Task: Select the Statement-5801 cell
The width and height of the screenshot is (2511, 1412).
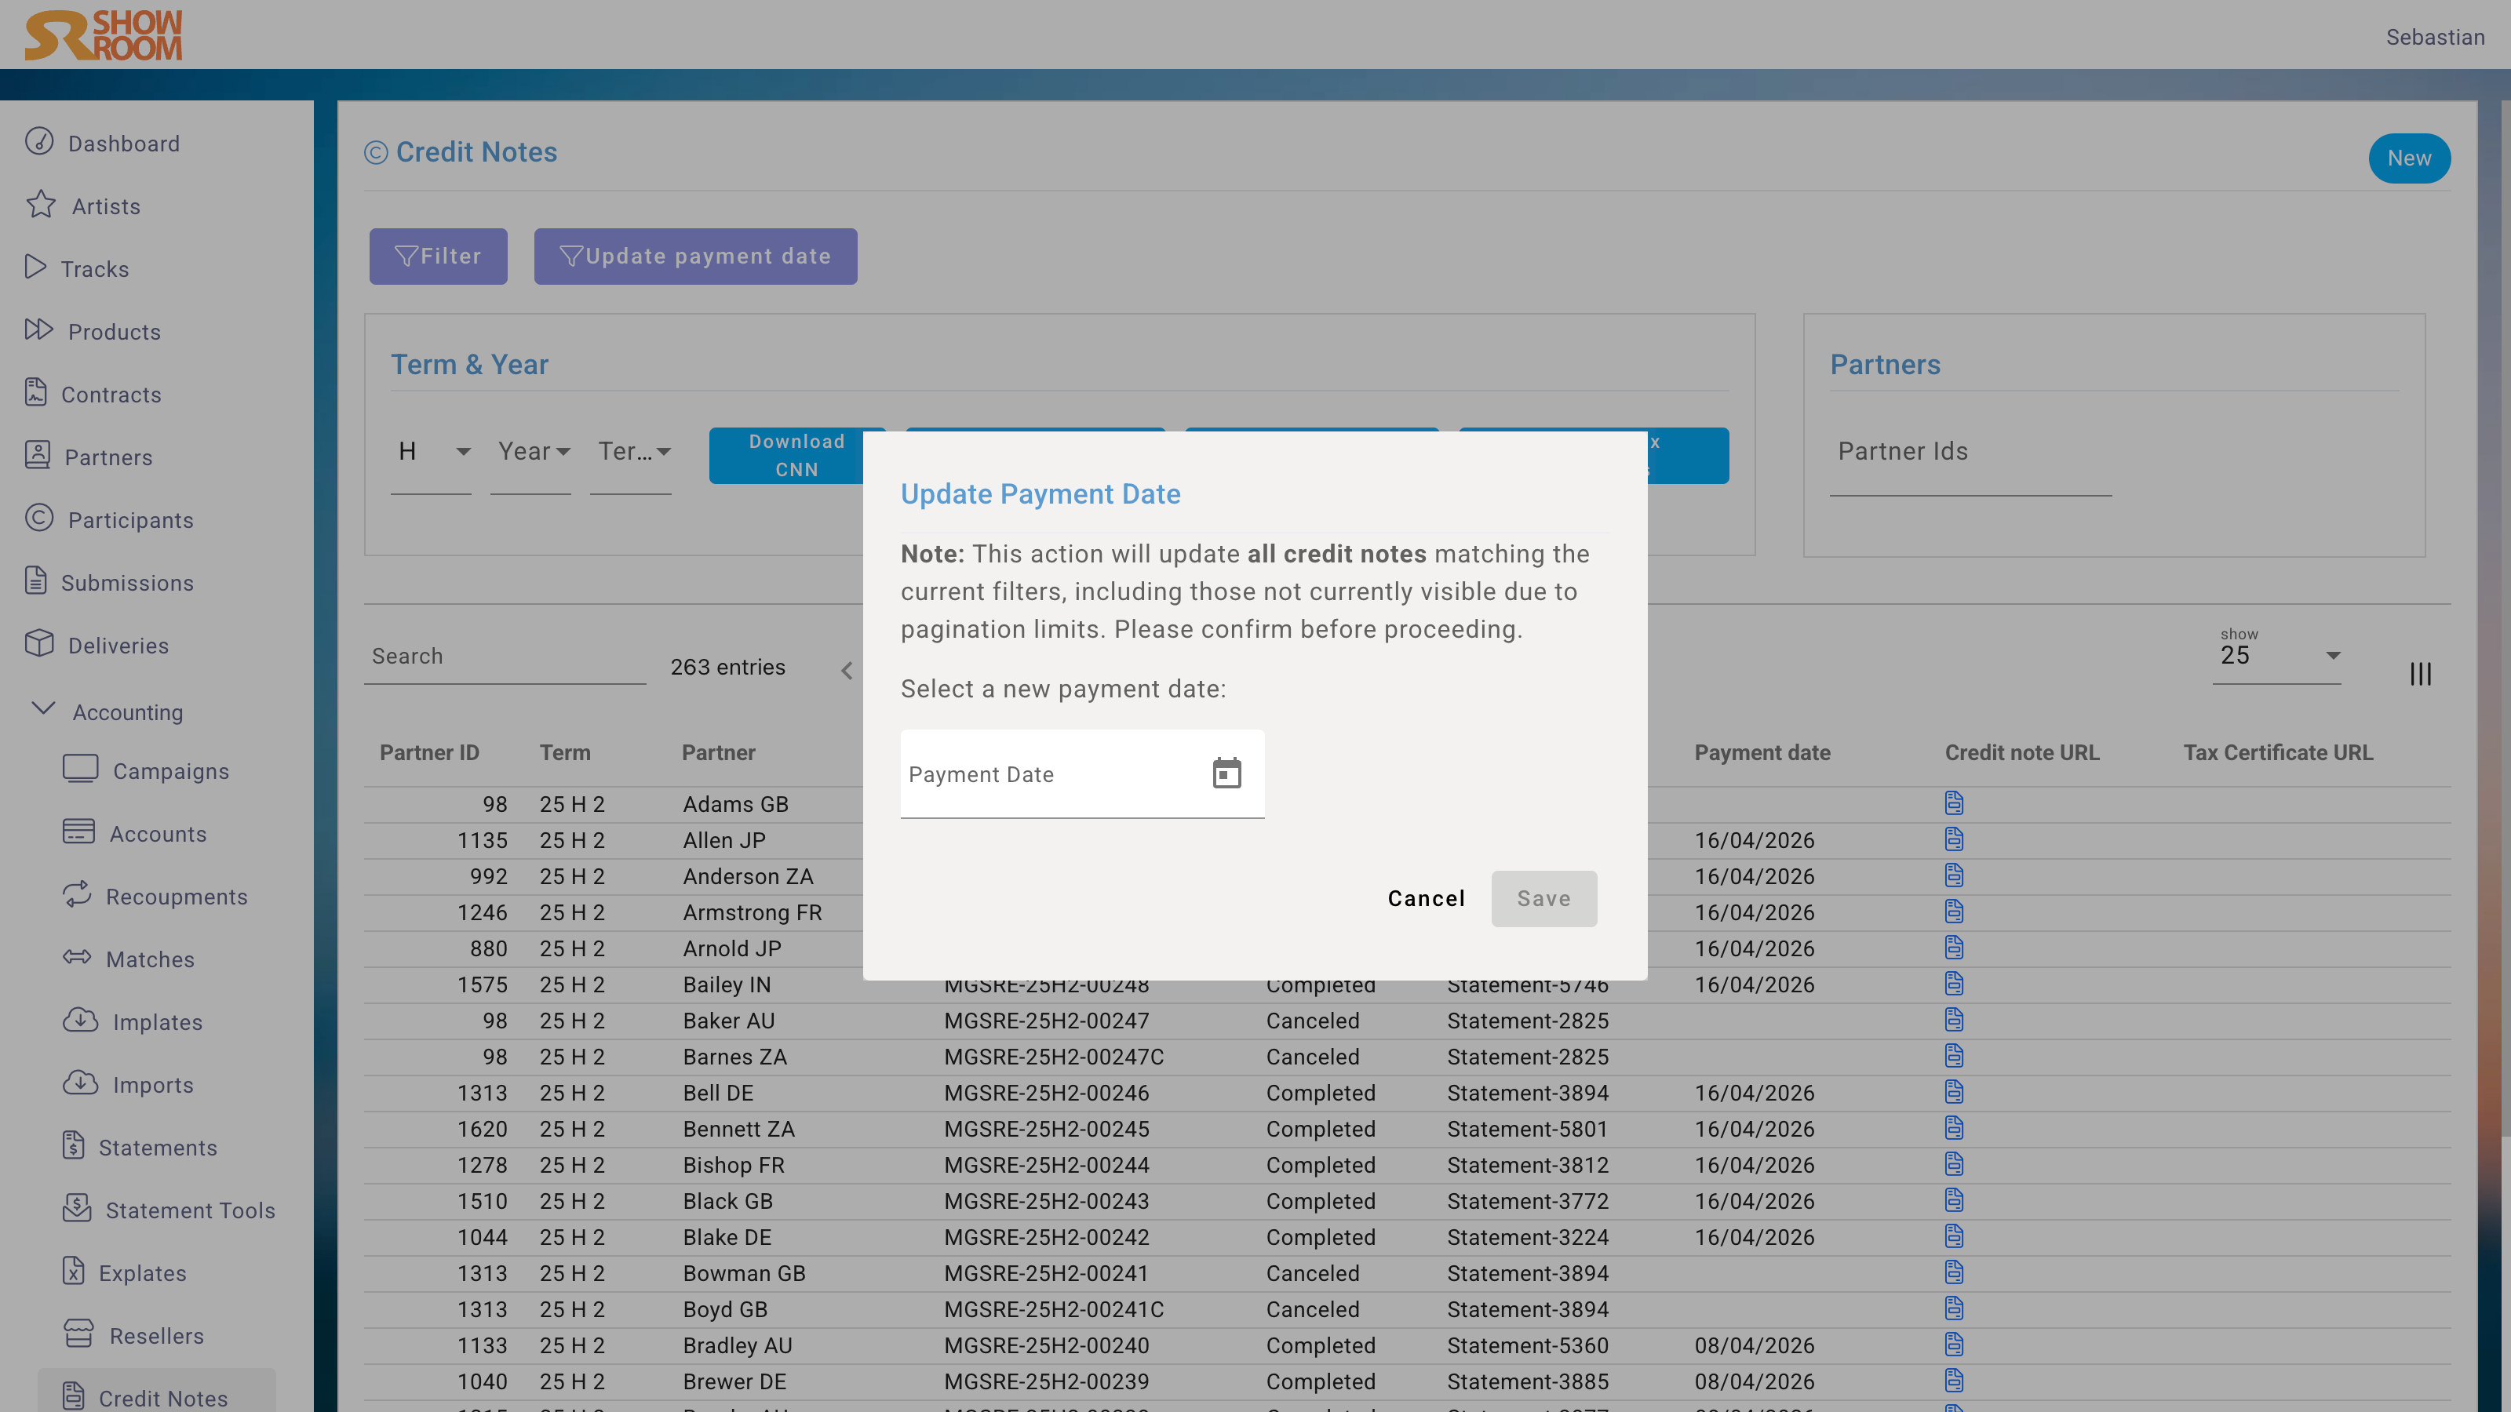Action: (1528, 1129)
